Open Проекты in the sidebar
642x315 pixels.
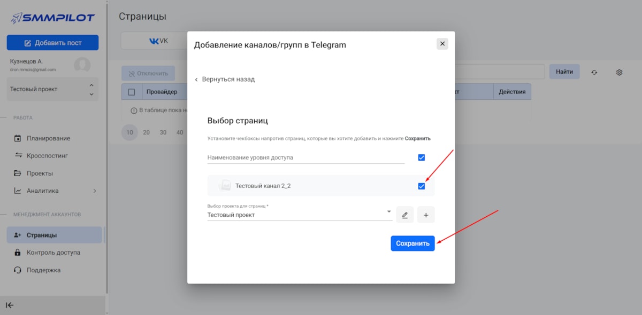pos(40,174)
